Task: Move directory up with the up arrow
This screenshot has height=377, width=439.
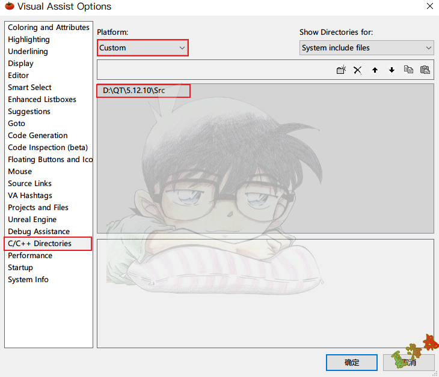Action: pyautogui.click(x=375, y=70)
